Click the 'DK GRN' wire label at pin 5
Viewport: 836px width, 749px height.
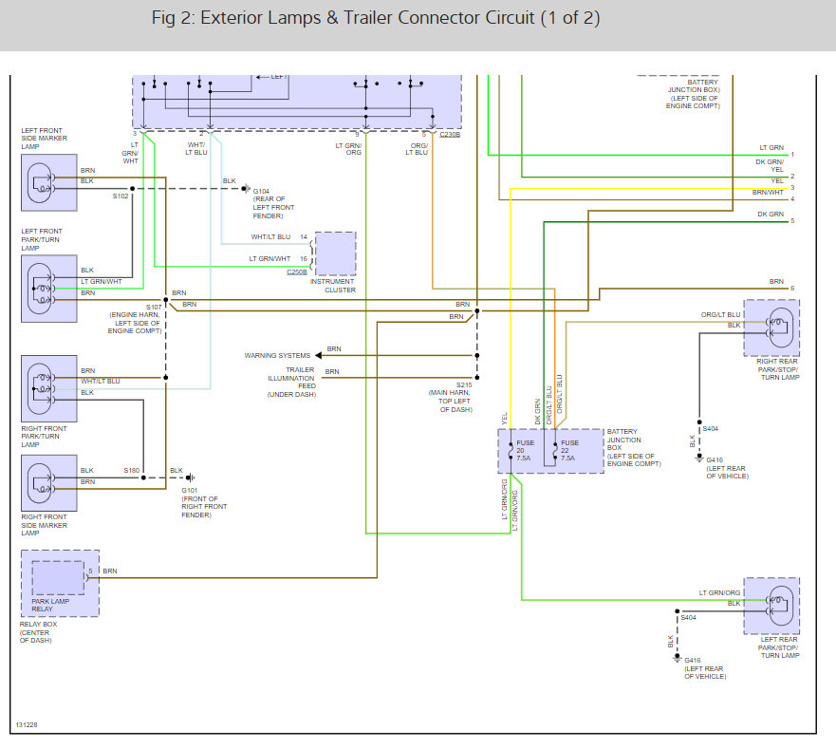click(x=771, y=214)
